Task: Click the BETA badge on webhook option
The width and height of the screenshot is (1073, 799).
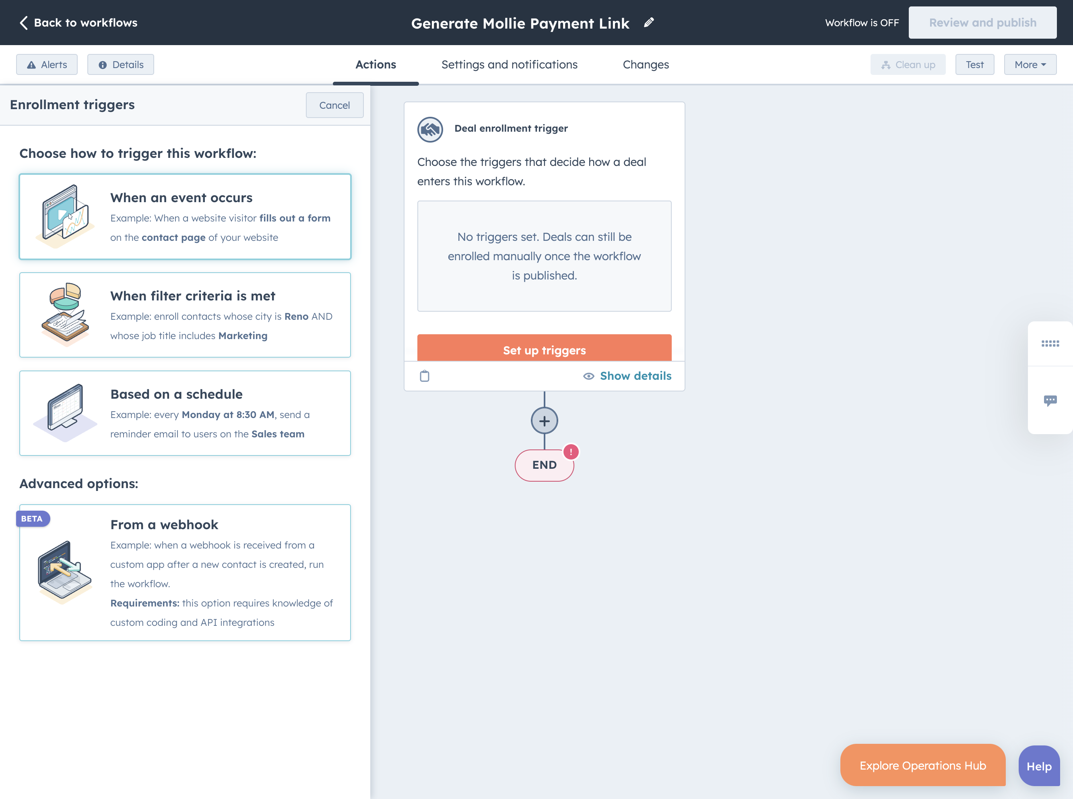Action: [x=32, y=518]
